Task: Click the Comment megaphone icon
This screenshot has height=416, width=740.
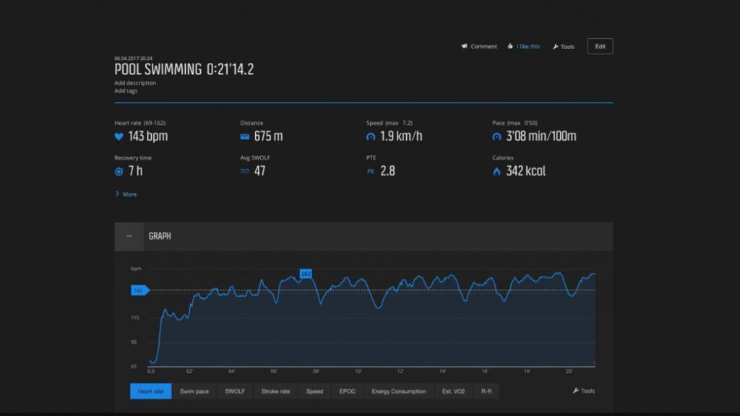Action: (x=463, y=46)
